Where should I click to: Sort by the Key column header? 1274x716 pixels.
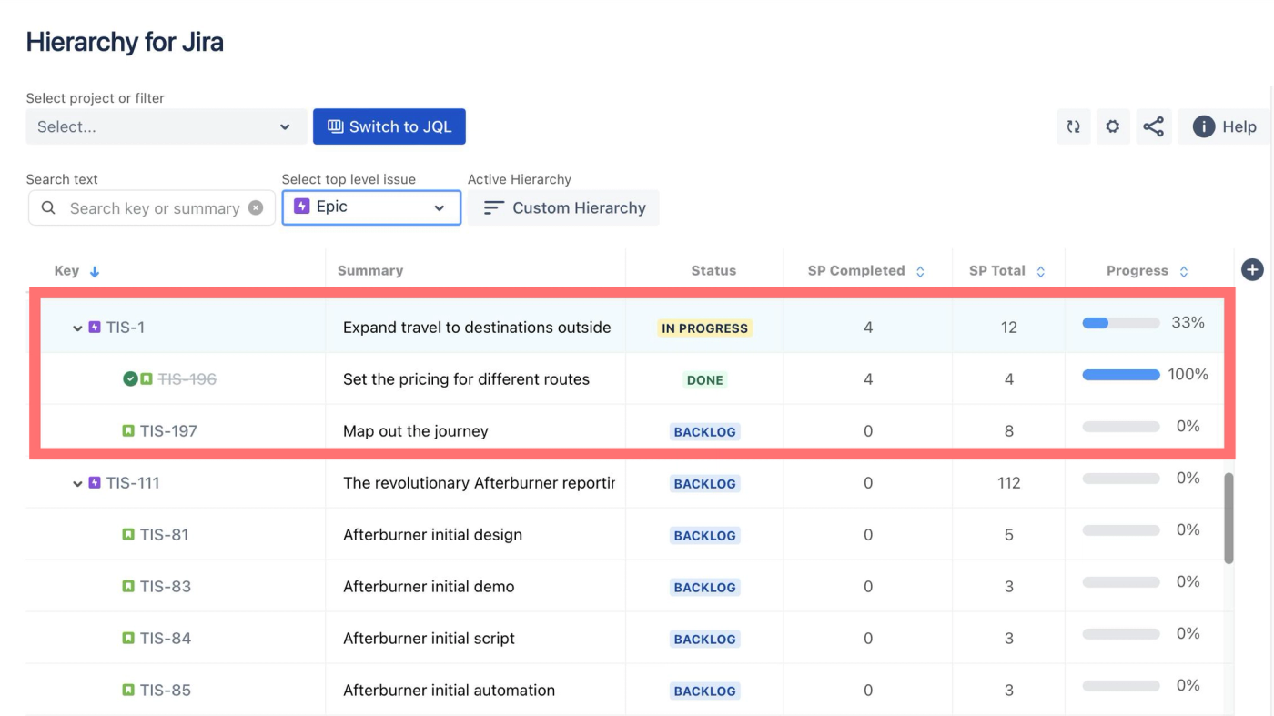click(x=76, y=271)
